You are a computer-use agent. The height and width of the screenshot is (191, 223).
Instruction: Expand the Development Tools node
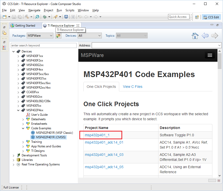[14, 155]
